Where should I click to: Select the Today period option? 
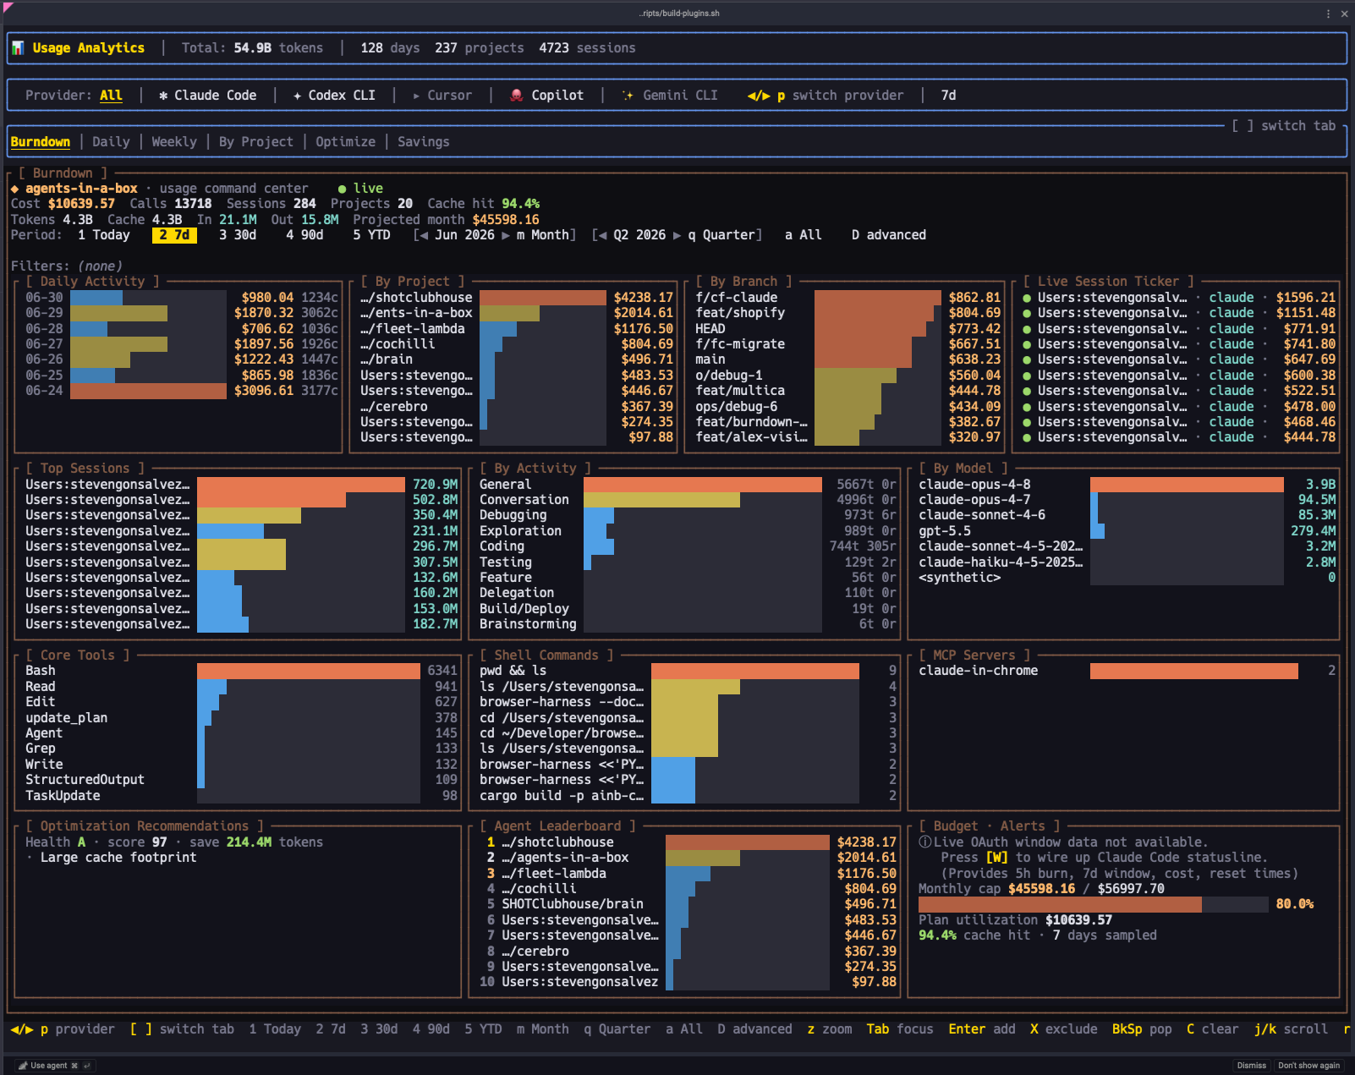(x=103, y=235)
